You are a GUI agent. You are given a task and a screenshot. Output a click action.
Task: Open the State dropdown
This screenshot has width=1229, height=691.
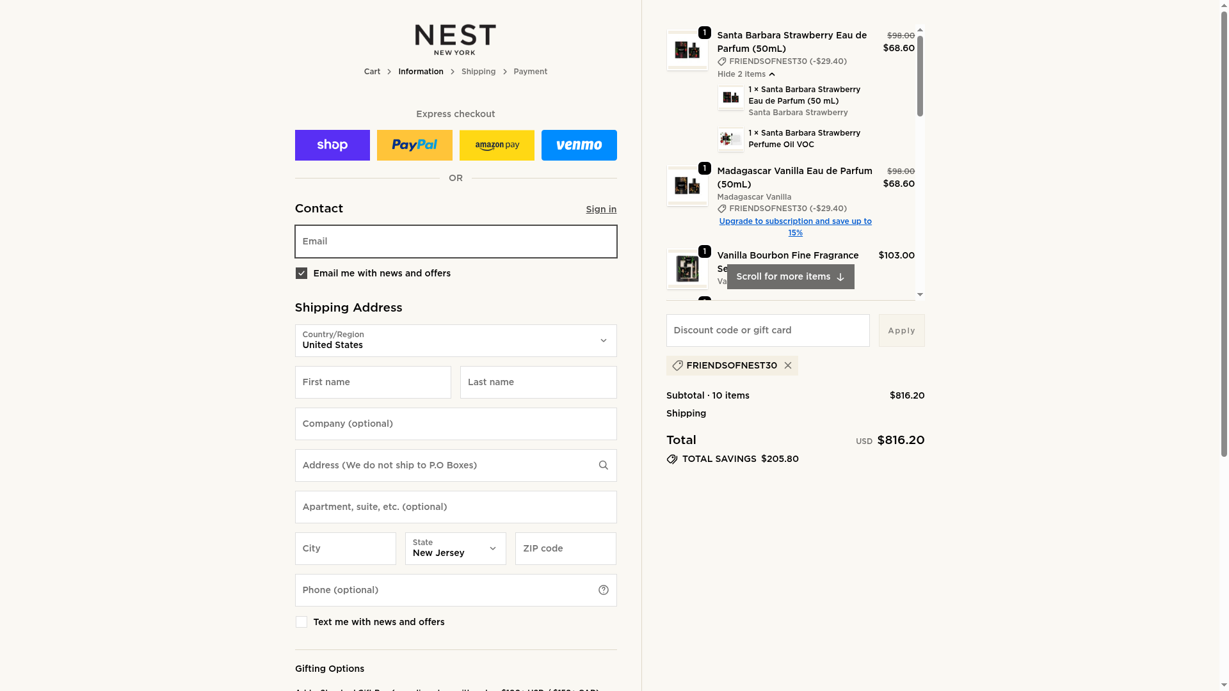(x=455, y=548)
